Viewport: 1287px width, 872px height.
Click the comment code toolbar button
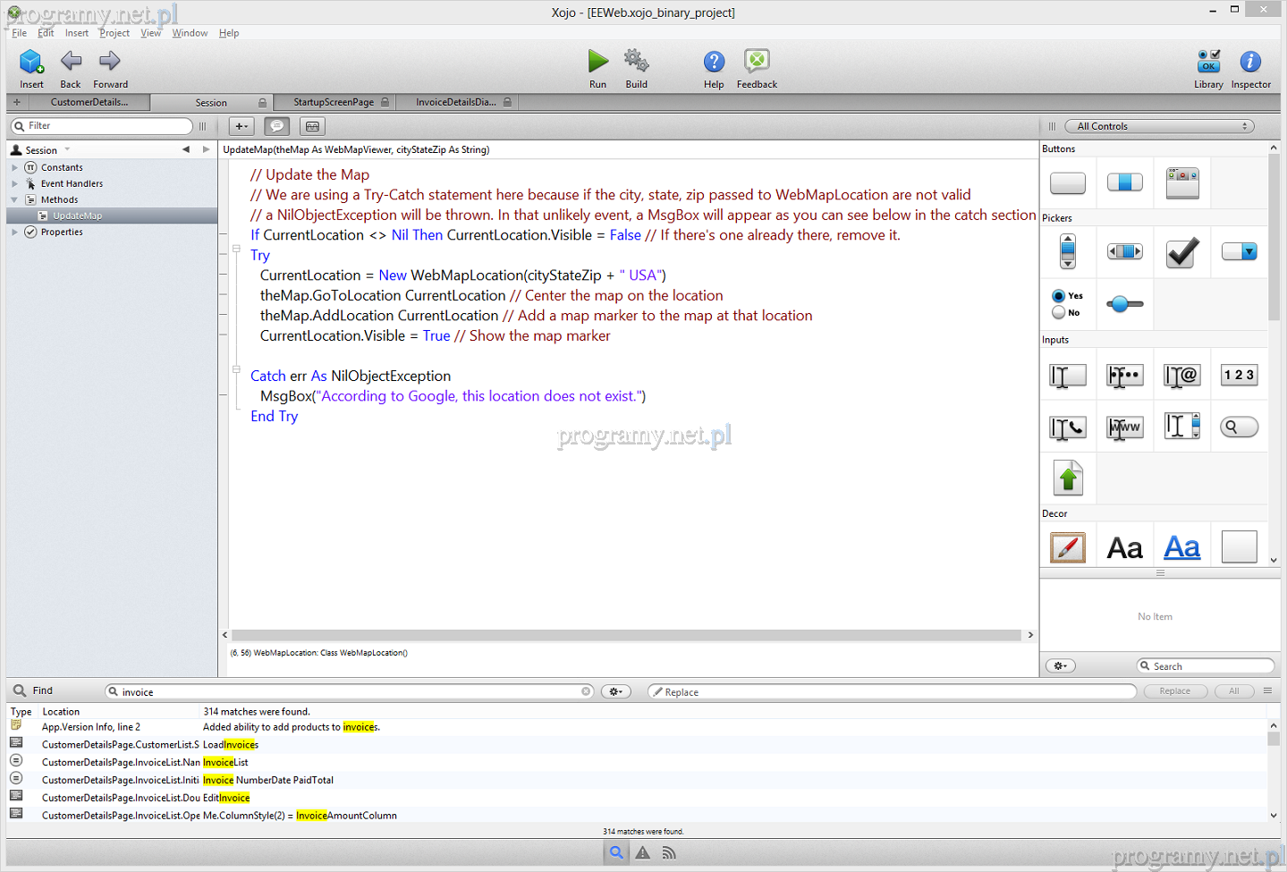277,126
